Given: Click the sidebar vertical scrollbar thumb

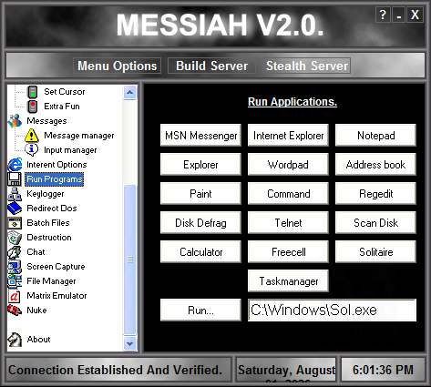Looking at the screenshot, I should point(130,260).
